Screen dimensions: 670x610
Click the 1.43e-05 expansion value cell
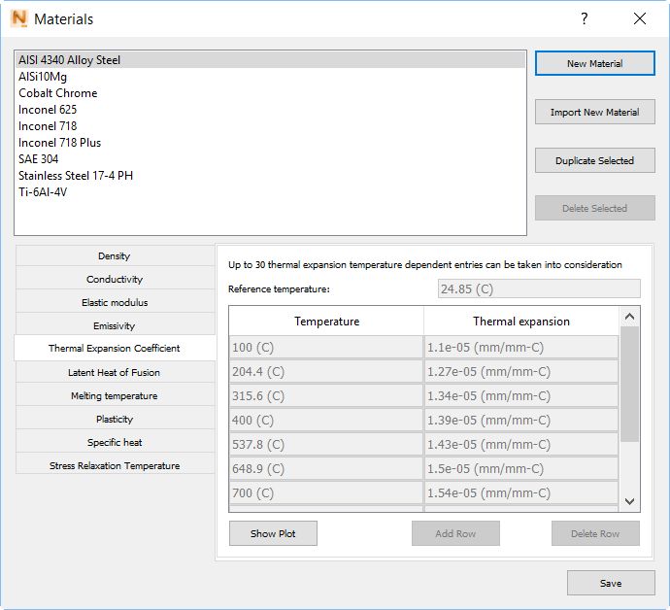(521, 445)
